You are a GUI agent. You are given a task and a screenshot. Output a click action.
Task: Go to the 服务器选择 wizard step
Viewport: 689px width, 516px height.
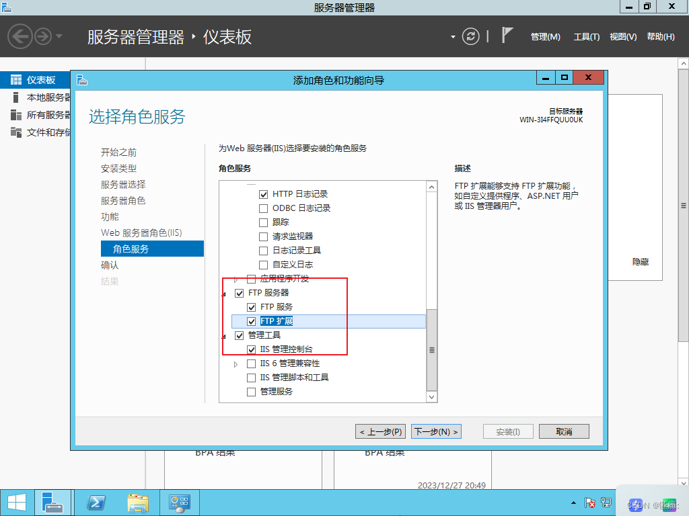123,185
